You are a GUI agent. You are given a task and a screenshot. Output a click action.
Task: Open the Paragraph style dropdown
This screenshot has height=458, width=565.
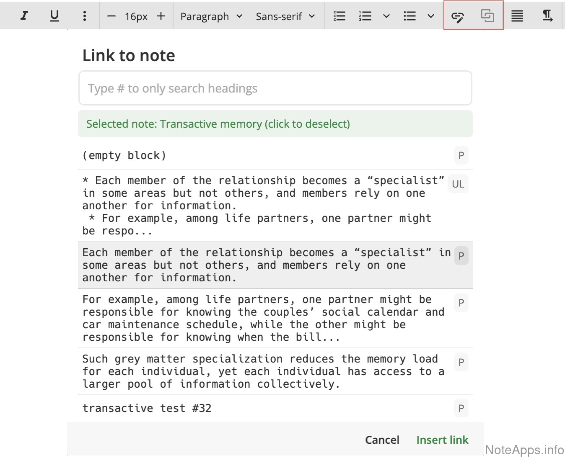(211, 16)
